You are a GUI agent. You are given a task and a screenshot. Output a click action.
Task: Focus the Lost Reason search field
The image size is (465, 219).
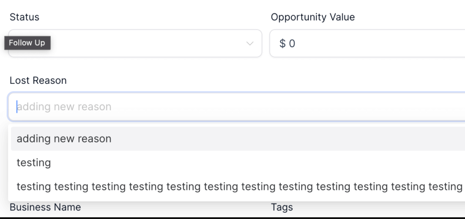tap(236, 107)
